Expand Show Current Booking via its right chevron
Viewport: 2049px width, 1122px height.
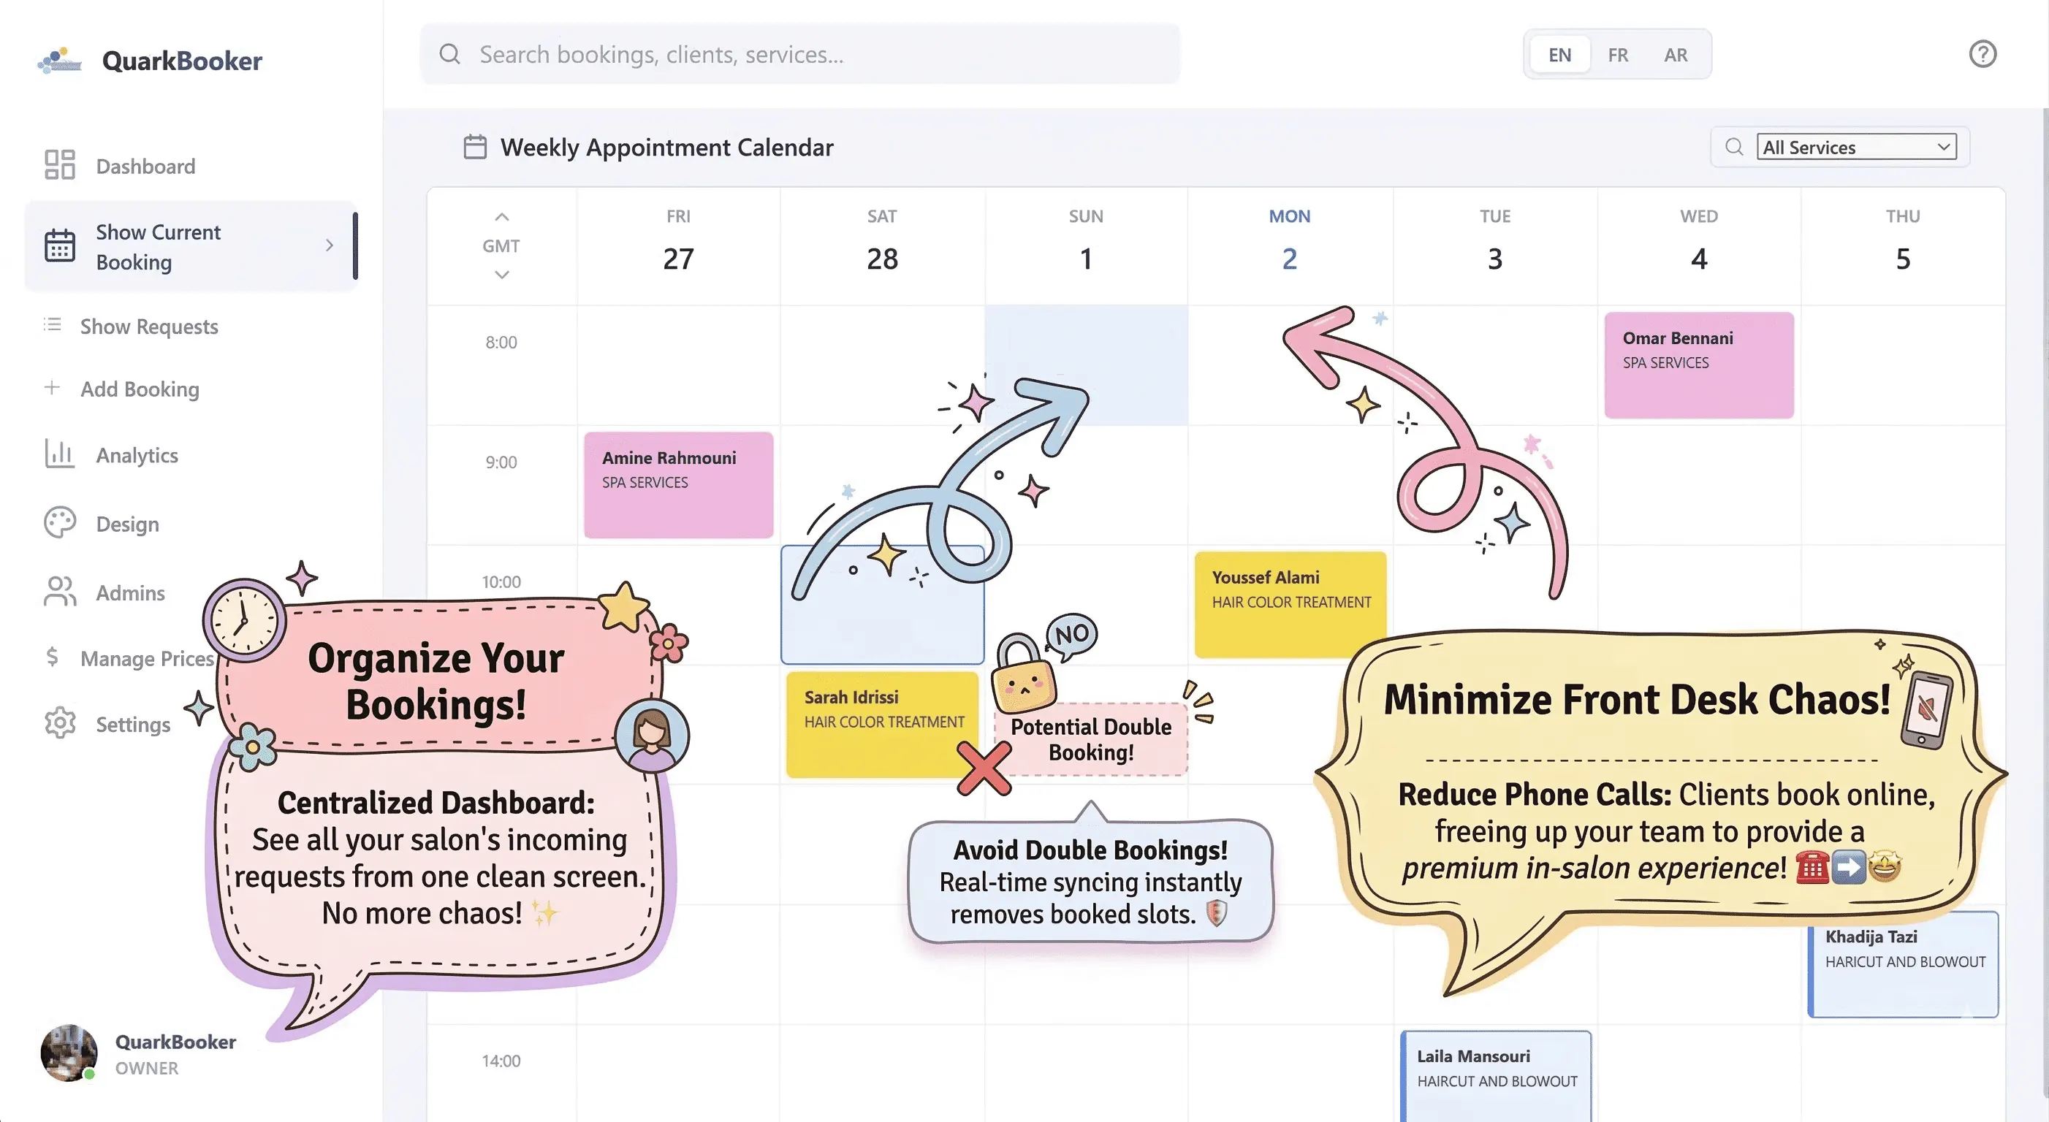[x=331, y=246]
